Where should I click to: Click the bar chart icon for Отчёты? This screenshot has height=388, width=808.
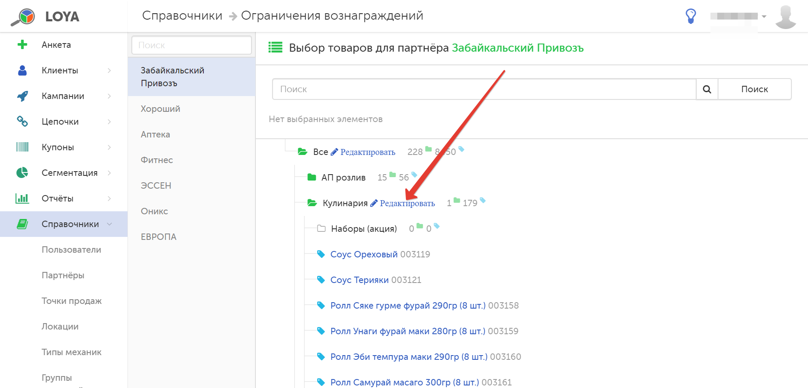(x=22, y=198)
